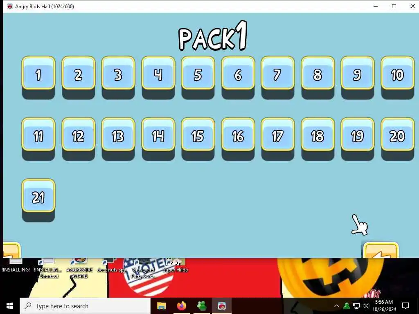This screenshot has width=419, height=314.
Task: Click the Angry Birds Hail title icon
Action: [10, 7]
